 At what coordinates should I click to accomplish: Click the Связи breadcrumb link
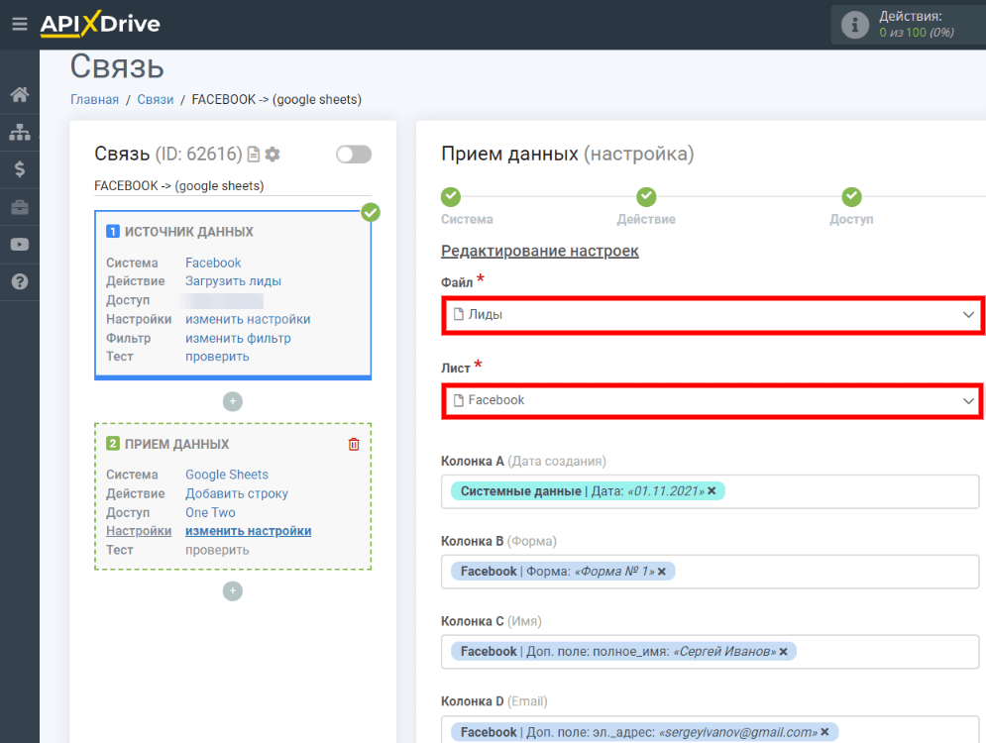point(156,99)
